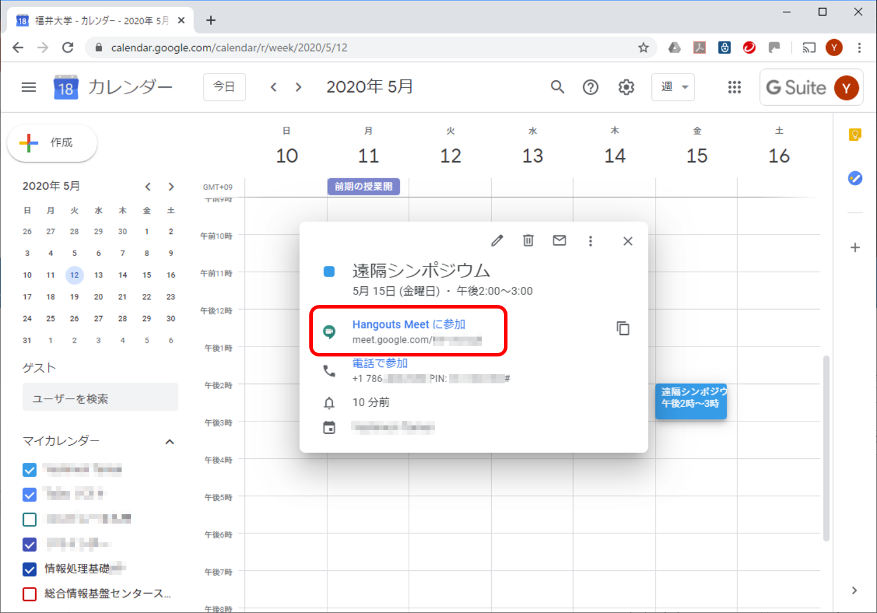Open the Adobe Acrobat extension icon
This screenshot has width=877, height=613.
pos(699,48)
